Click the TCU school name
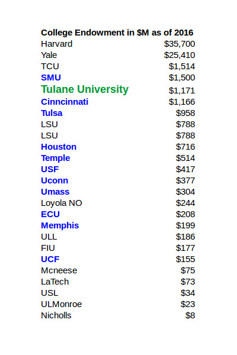This screenshot has width=237, height=355. [50, 66]
